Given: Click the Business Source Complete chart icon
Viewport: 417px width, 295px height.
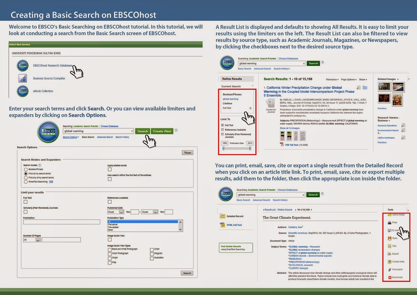Looking at the screenshot, I should [x=23, y=78].
